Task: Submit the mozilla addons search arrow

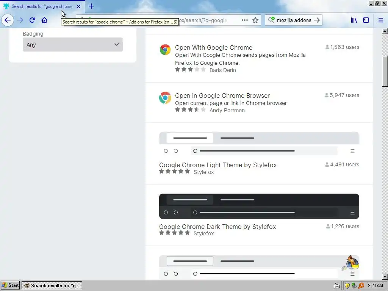Action: point(316,20)
